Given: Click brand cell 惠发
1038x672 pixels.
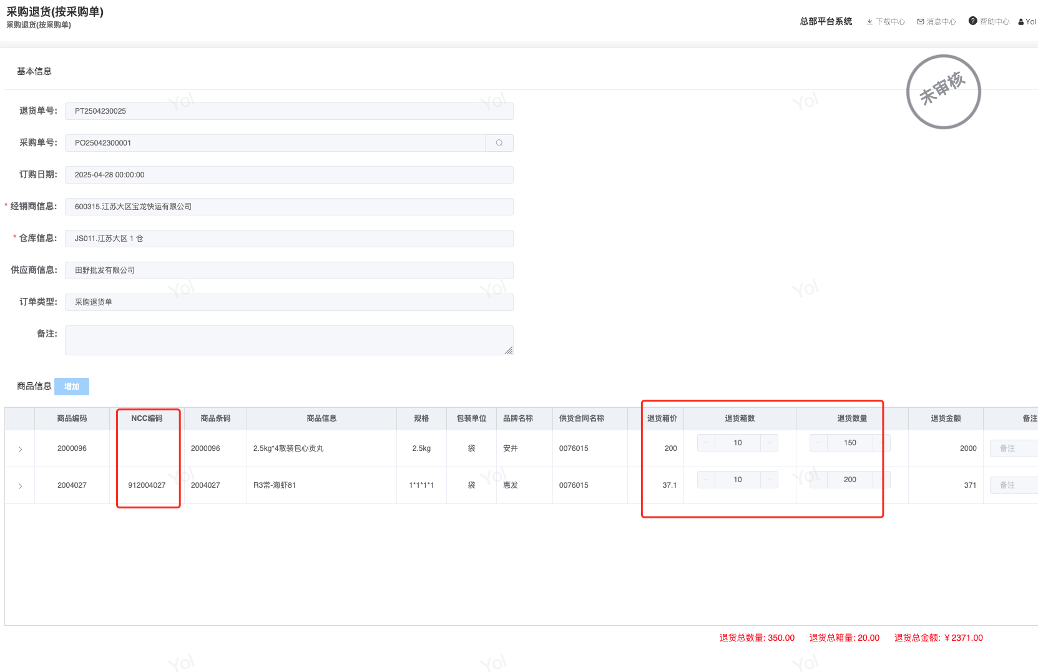Looking at the screenshot, I should click(511, 485).
